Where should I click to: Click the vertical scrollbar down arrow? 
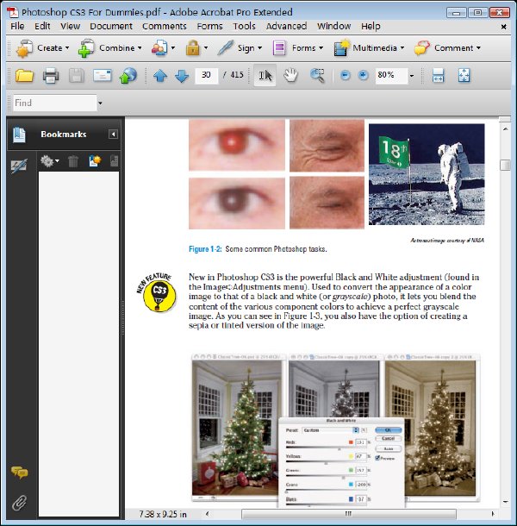point(505,502)
